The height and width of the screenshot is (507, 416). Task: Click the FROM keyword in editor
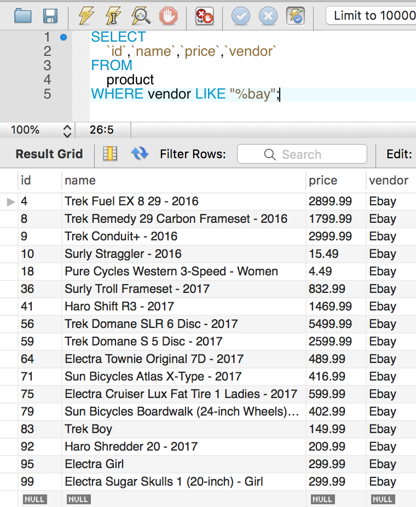tap(112, 65)
